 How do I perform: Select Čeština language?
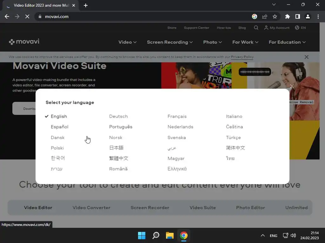click(234, 127)
